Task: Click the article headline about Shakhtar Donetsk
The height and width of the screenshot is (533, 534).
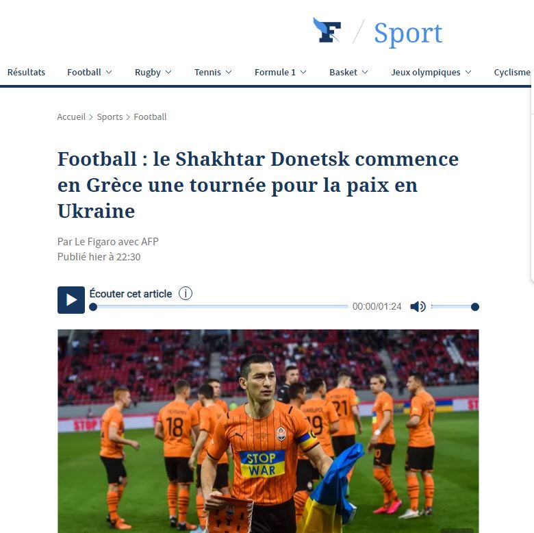Action: point(258,185)
